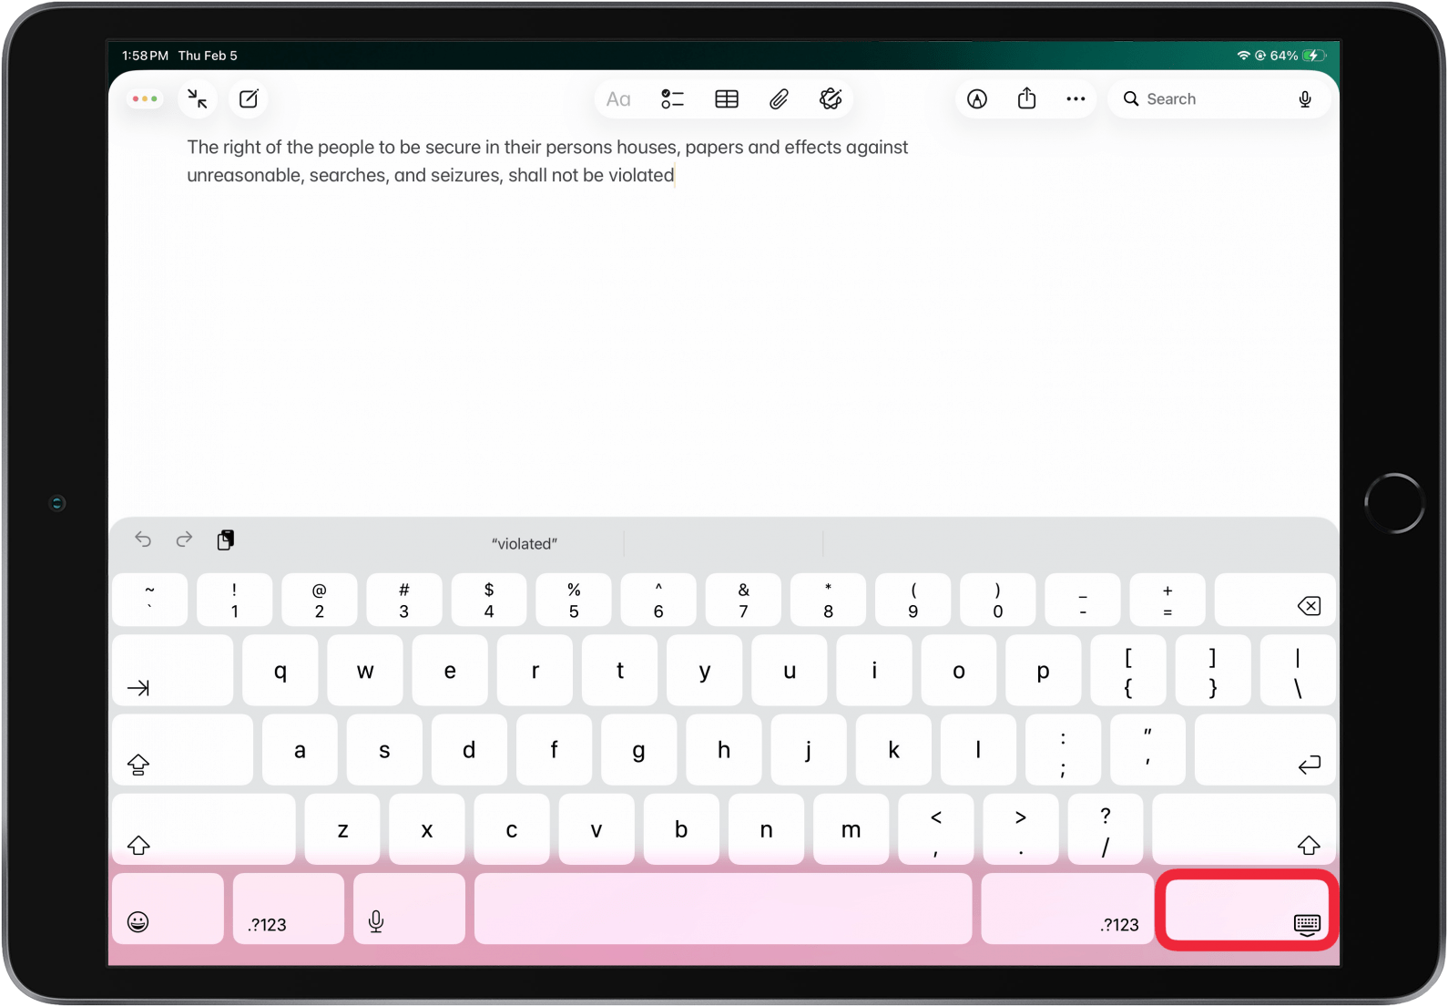Viewport: 1448px width, 1007px height.
Task: Open the writing tools icon in toolbar
Action: click(x=831, y=98)
